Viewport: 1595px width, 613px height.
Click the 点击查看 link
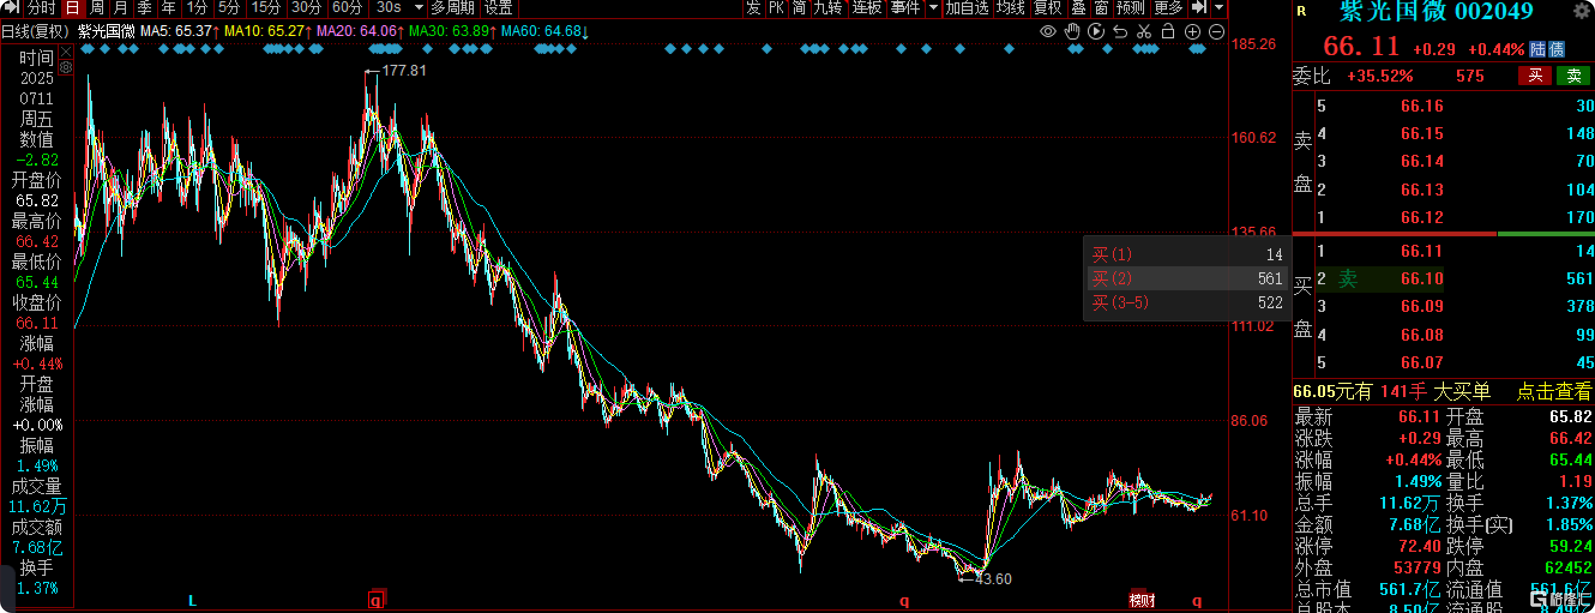click(1554, 391)
